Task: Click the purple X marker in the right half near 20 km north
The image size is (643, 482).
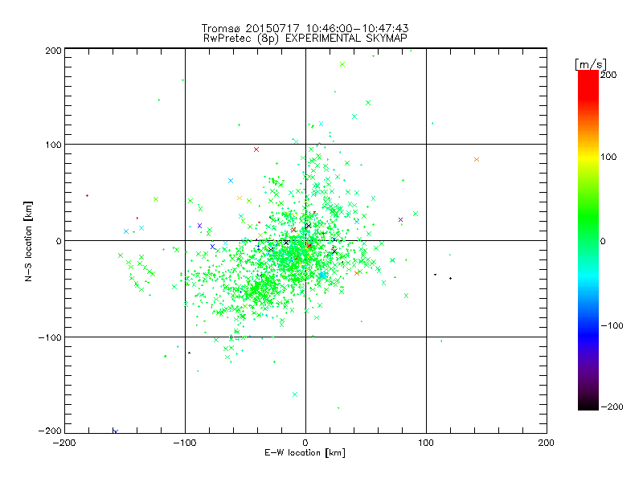Action: pos(400,219)
